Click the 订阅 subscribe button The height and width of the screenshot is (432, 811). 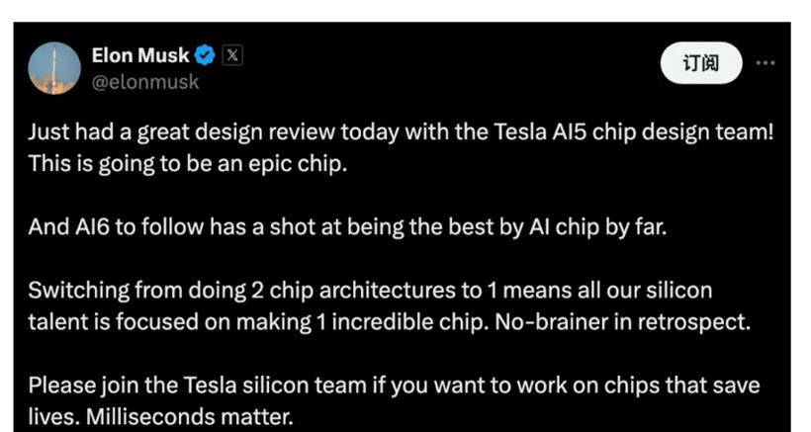(701, 63)
